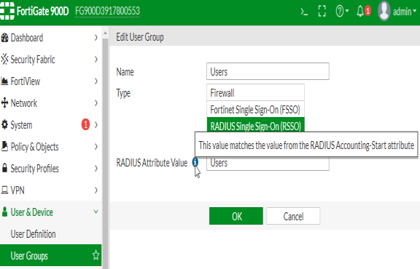The width and height of the screenshot is (420, 269).
Task: Click the System gear icon
Action: tap(4, 124)
